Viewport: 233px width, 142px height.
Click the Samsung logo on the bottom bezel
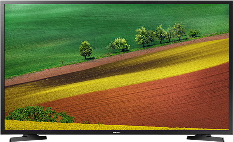tap(117, 132)
